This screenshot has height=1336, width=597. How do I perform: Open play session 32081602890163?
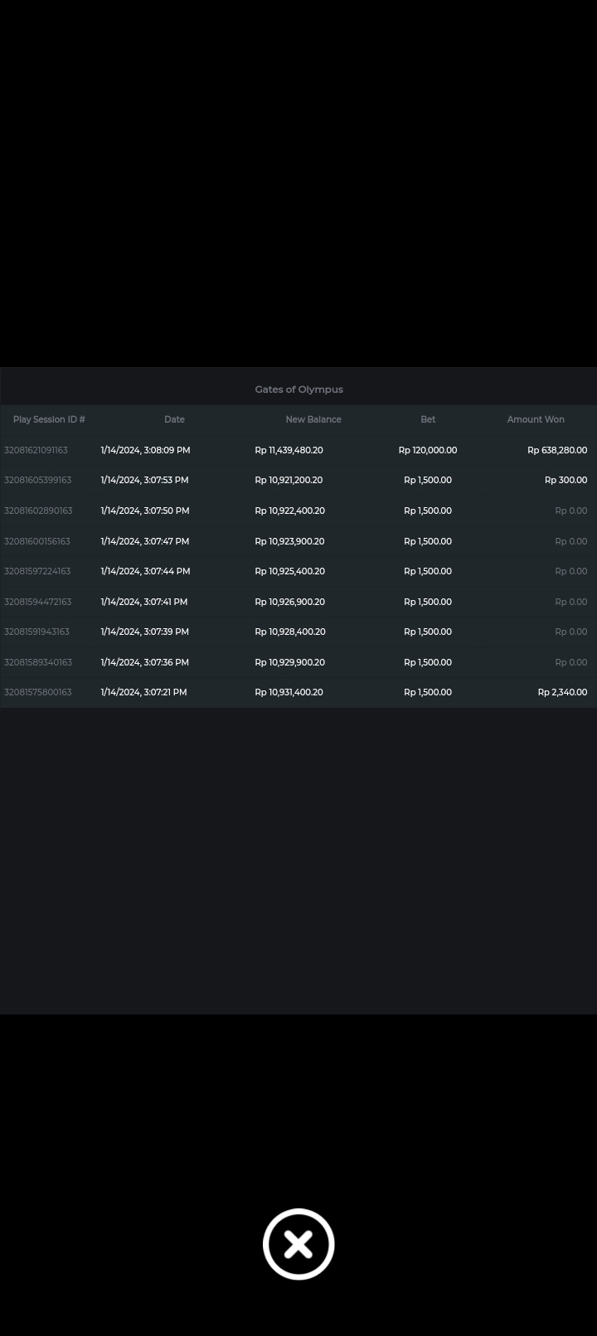38,511
